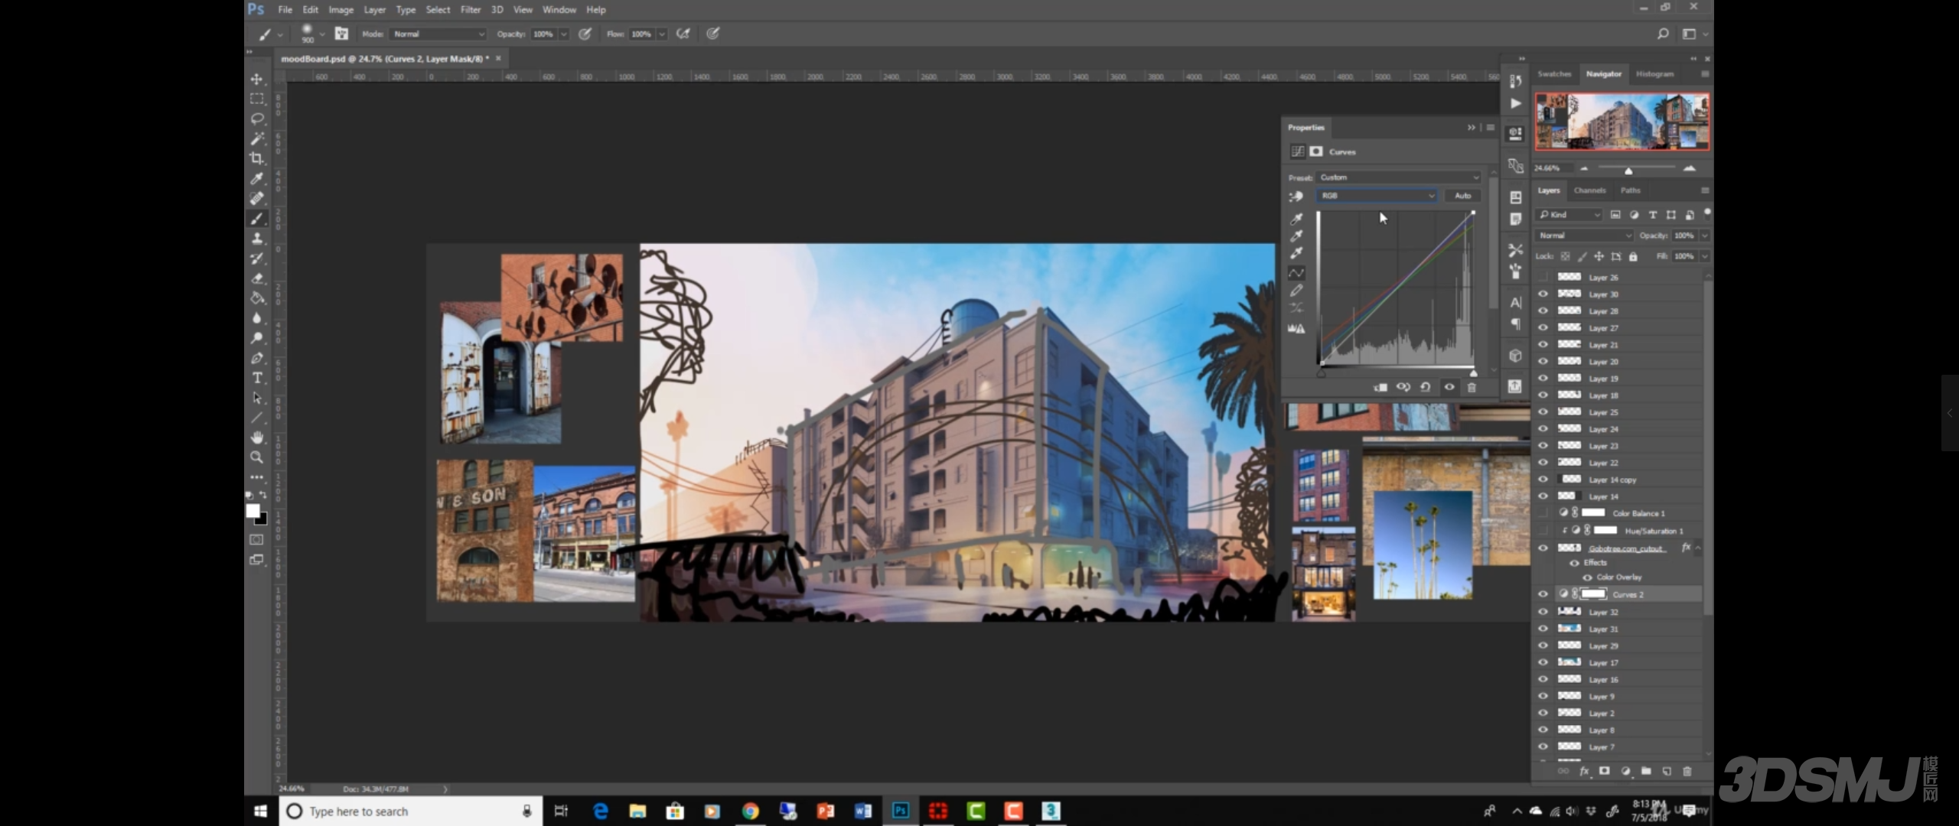Reset Curves adjustment to defaults

click(x=1426, y=387)
